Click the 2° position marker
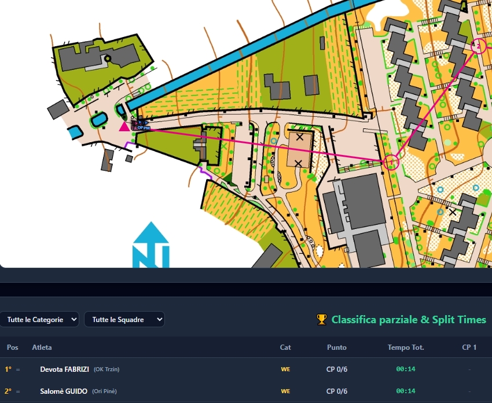 [x=8, y=391]
